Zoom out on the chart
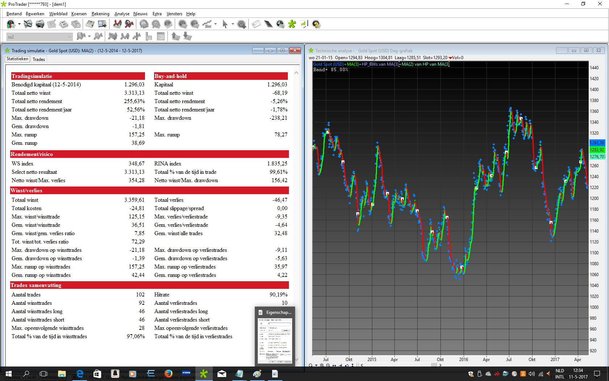 tap(328, 365)
